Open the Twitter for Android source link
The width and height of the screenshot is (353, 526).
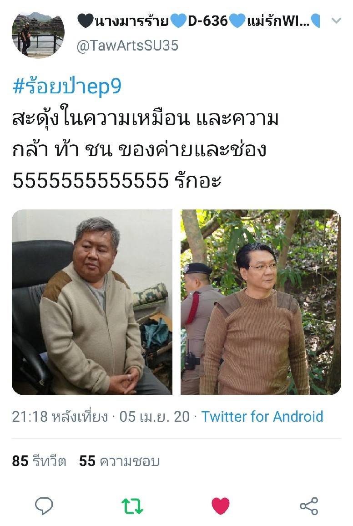(x=262, y=417)
